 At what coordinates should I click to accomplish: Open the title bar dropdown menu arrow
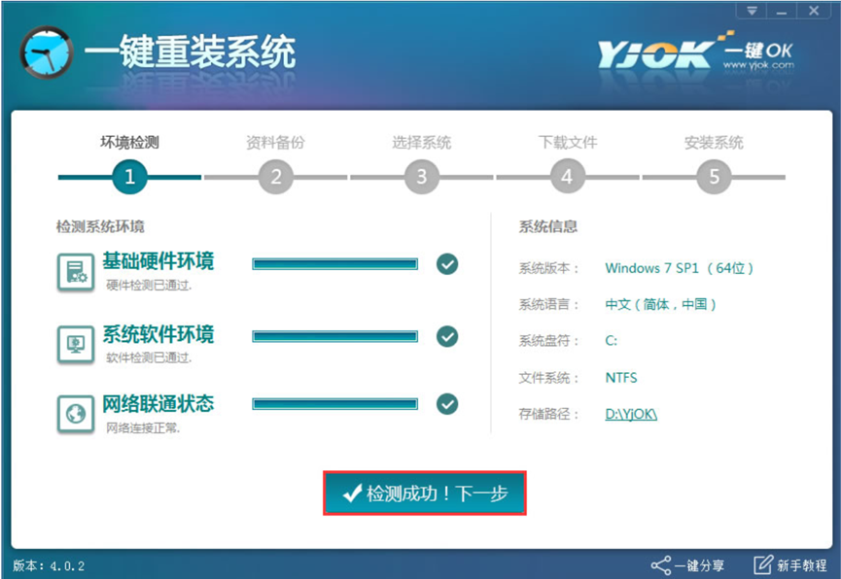(752, 11)
